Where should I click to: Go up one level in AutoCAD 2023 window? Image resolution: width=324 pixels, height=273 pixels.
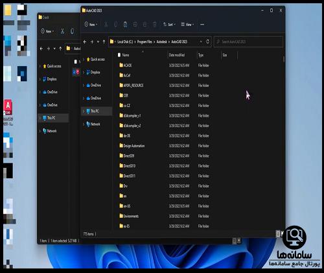coord(104,42)
